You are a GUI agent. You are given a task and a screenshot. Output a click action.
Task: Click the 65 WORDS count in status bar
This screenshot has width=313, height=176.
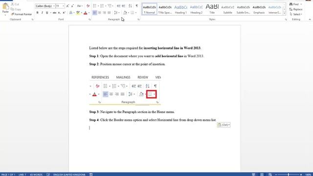pyautogui.click(x=36, y=175)
